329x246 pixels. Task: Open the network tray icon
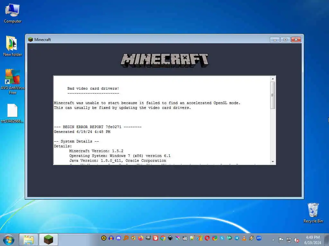[x=289, y=240]
